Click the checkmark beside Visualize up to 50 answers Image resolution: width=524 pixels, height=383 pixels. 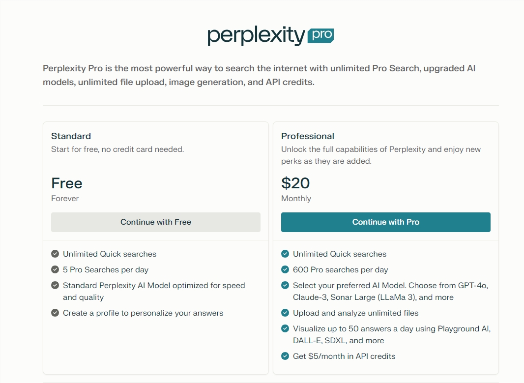[285, 328]
